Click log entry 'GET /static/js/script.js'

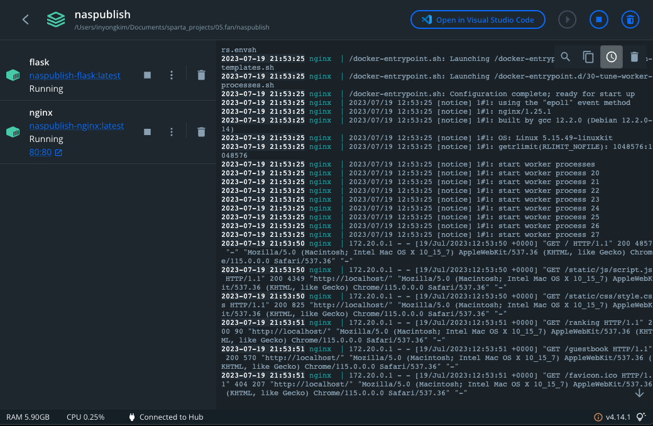tap(437, 278)
